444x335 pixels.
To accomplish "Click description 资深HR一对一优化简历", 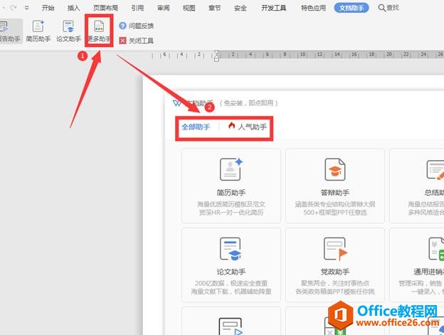I will [x=231, y=212].
